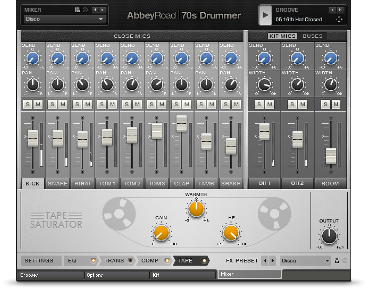The image size is (368, 292).
Task: Mute the HIHAT channel
Action: (x=88, y=104)
